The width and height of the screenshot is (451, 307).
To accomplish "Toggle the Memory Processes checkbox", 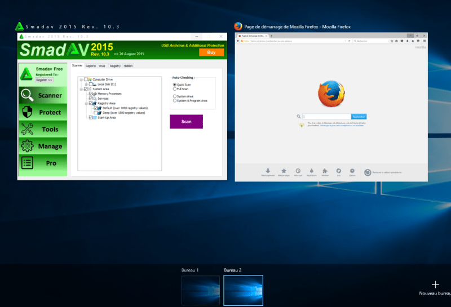I will pyautogui.click(x=91, y=94).
